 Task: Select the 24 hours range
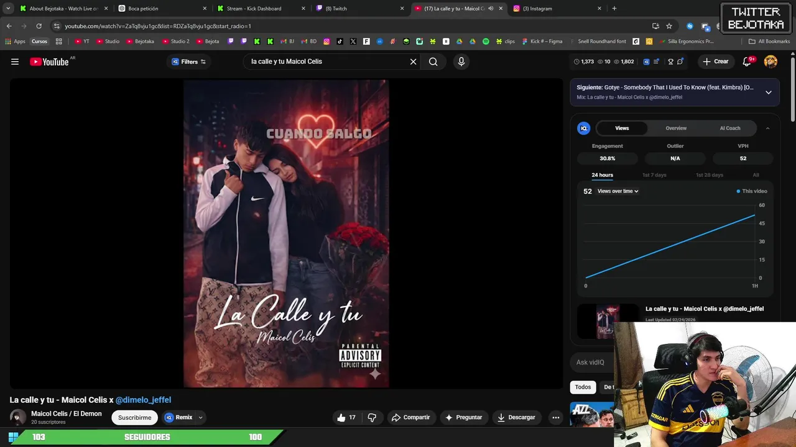[x=602, y=175]
